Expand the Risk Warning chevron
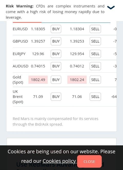The height and width of the screenshot is (170, 123). pyautogui.click(x=111, y=7)
